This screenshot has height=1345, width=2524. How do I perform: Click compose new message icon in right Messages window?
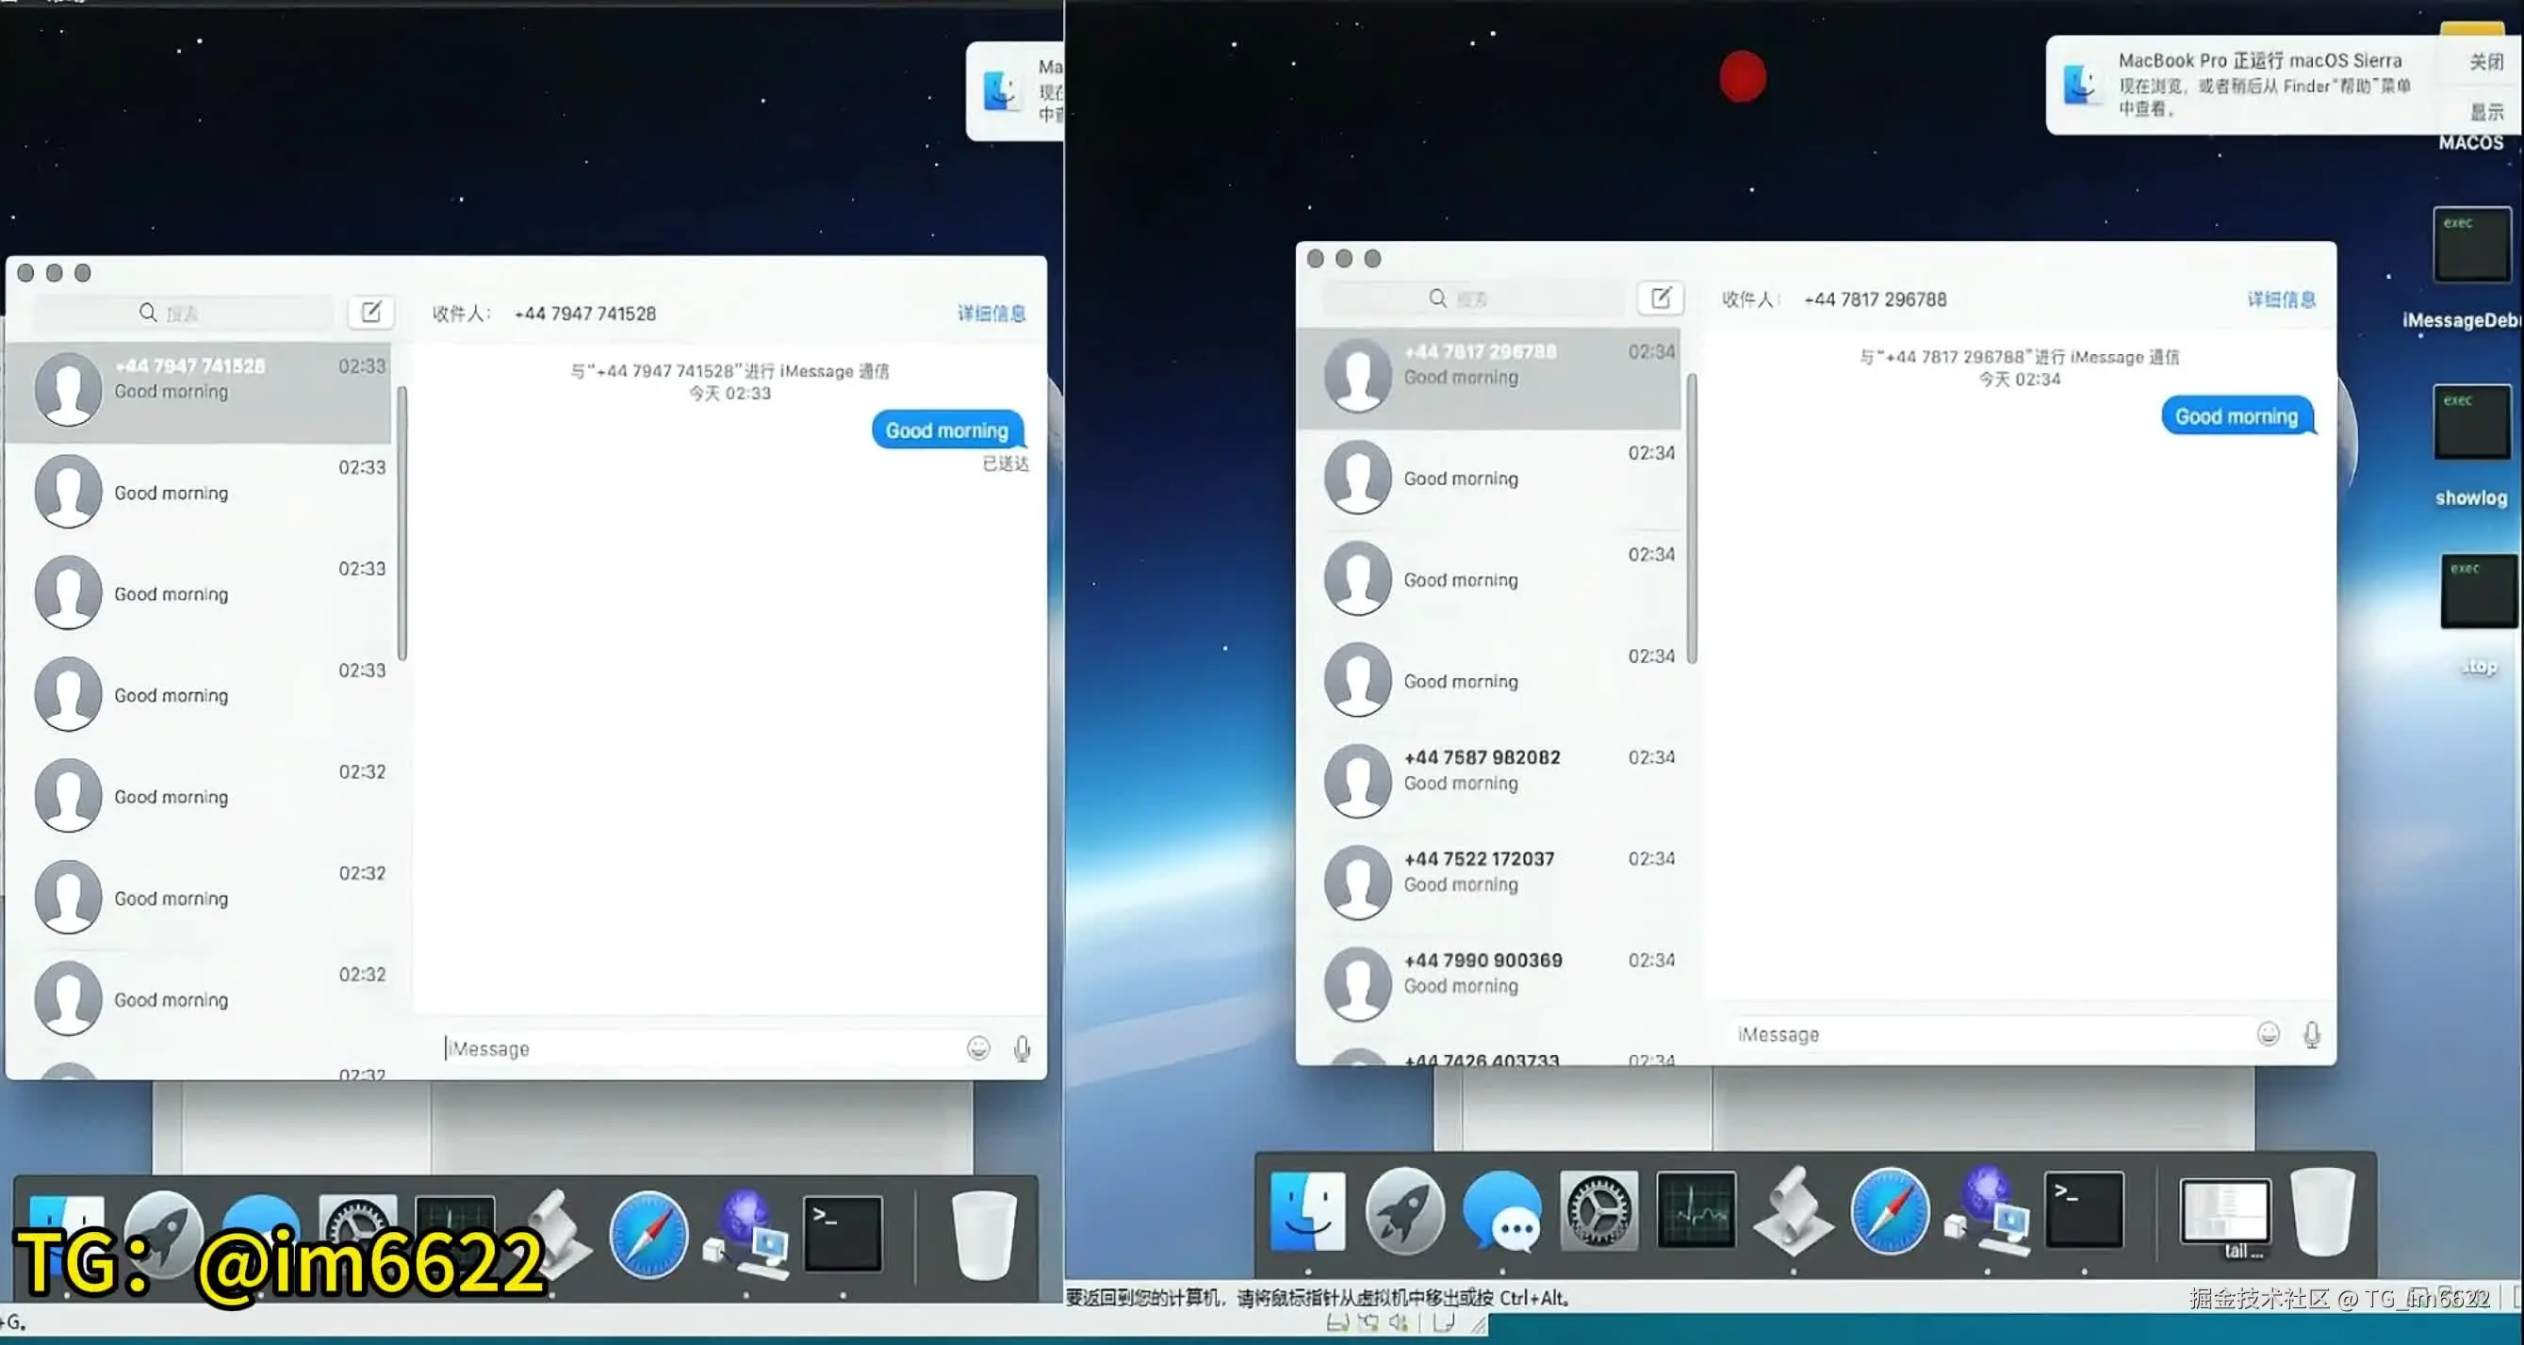point(1661,298)
